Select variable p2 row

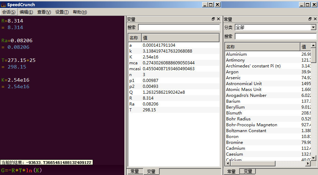point(174,86)
